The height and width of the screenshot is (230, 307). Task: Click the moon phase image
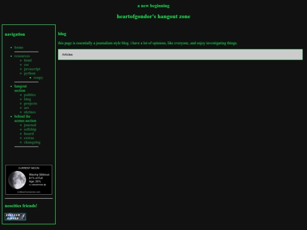[17, 180]
